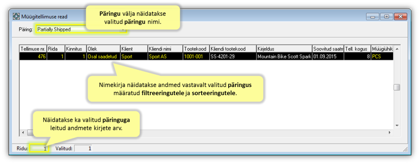Click the Valitud selected count field
Image resolution: width=420 pixels, height=164 pixels.
point(83,149)
